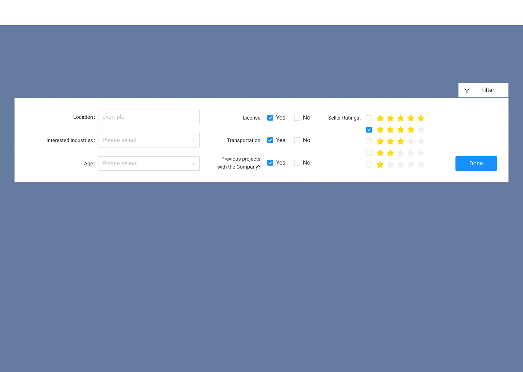Uncheck Transportation Yes checkbox
This screenshot has height=372, width=523.
click(x=270, y=140)
